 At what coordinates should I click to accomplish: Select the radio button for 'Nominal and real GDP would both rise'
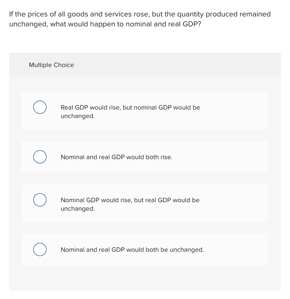[x=40, y=157]
